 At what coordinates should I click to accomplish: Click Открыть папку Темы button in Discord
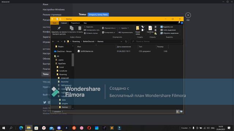(98, 15)
